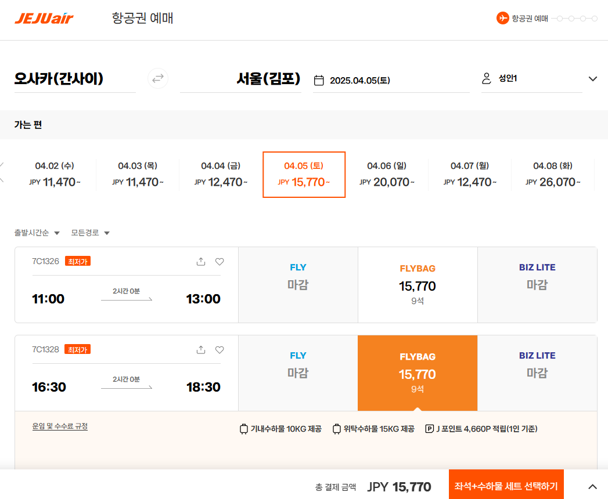Click the JEJUair logo
The image size is (608, 499).
coord(44,19)
